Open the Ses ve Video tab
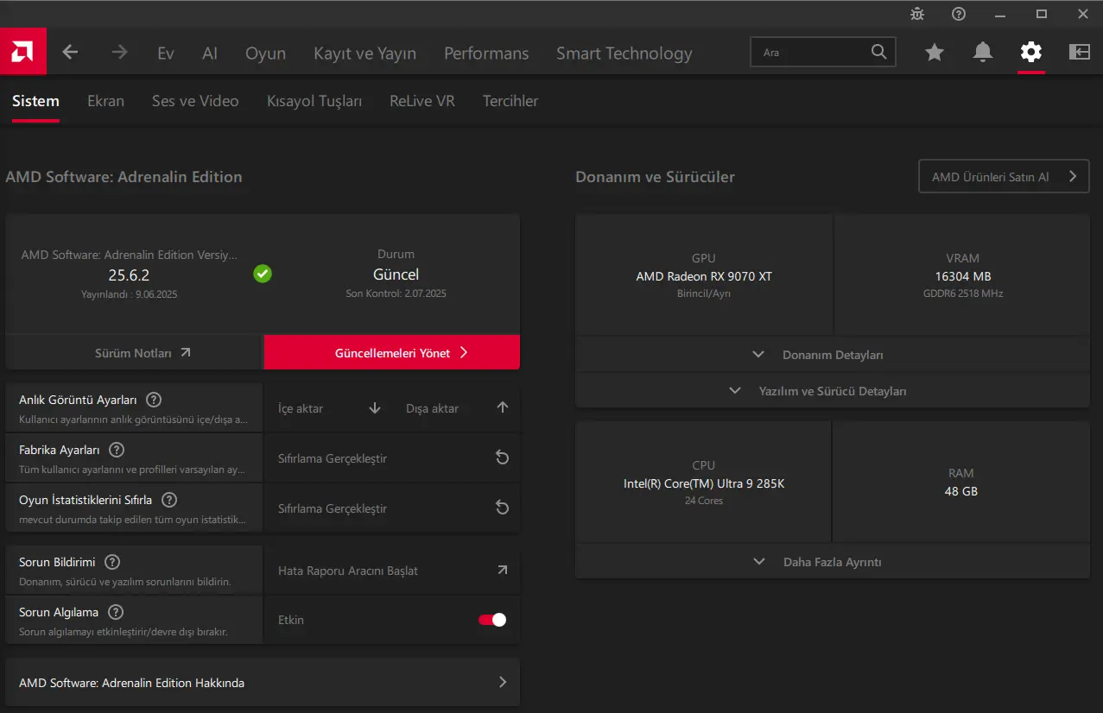Screen dimensions: 1103x713 tap(195, 101)
